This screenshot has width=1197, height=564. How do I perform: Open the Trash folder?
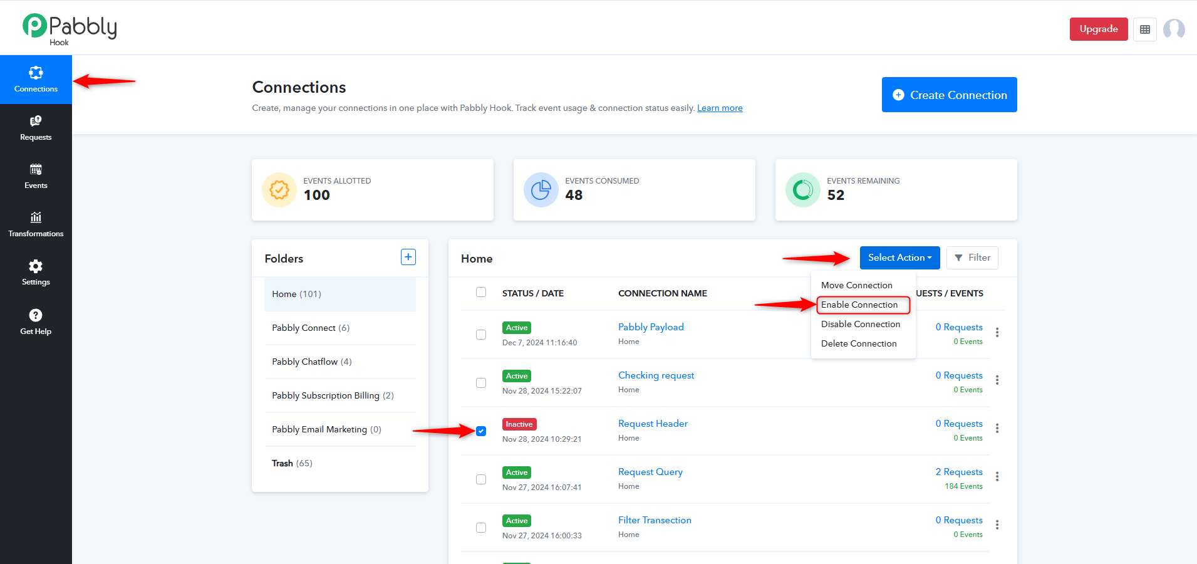click(340, 463)
